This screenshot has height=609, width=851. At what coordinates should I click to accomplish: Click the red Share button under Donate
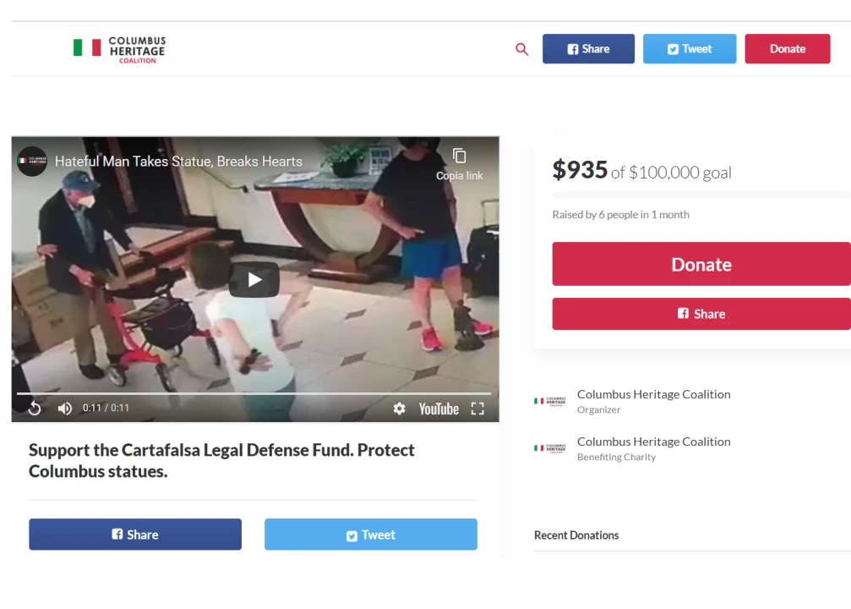[x=701, y=314]
